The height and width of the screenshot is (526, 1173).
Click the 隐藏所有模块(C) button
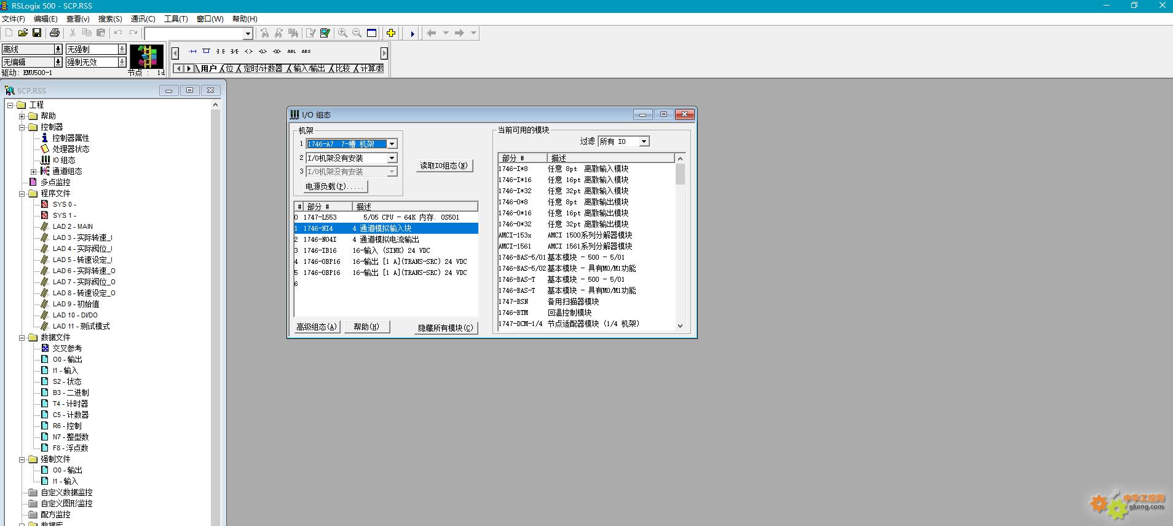446,328
